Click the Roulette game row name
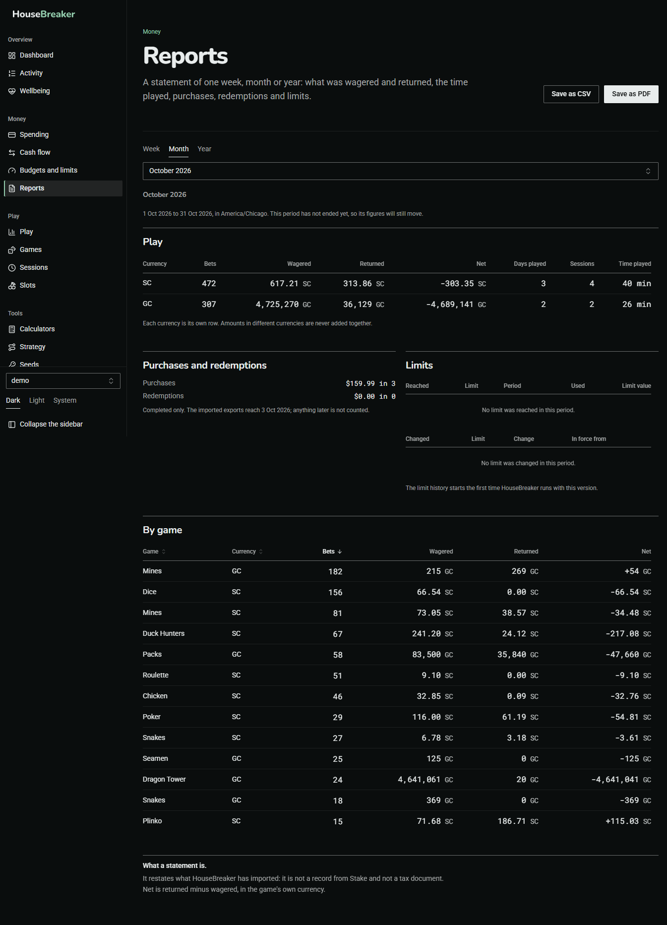Image resolution: width=667 pixels, height=925 pixels. pyautogui.click(x=156, y=676)
